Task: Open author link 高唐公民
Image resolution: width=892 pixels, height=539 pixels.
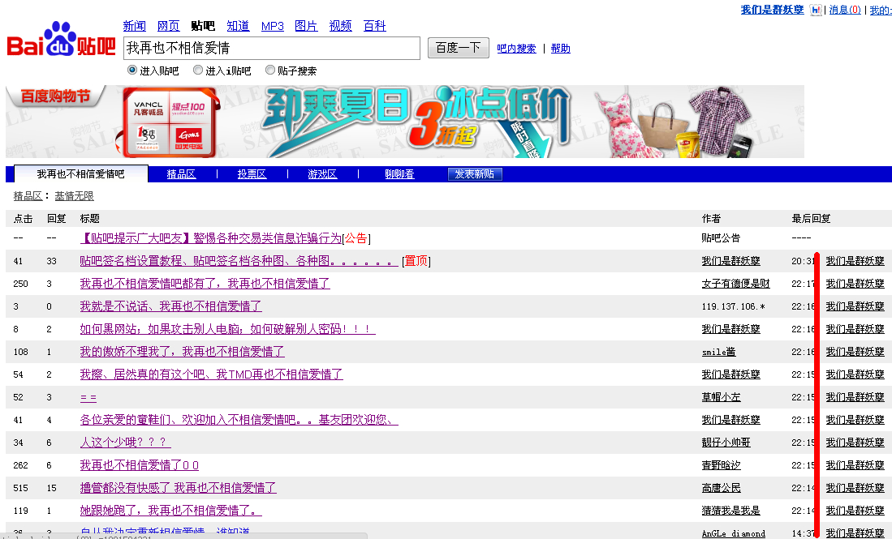Action: 721,488
